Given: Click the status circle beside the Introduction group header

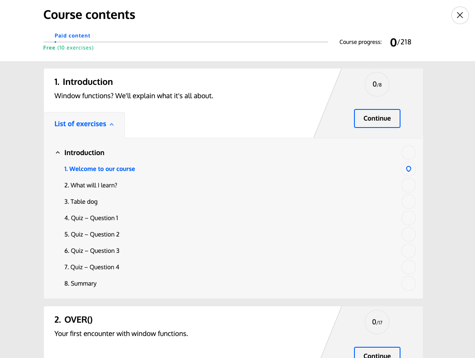Looking at the screenshot, I should coord(409,153).
